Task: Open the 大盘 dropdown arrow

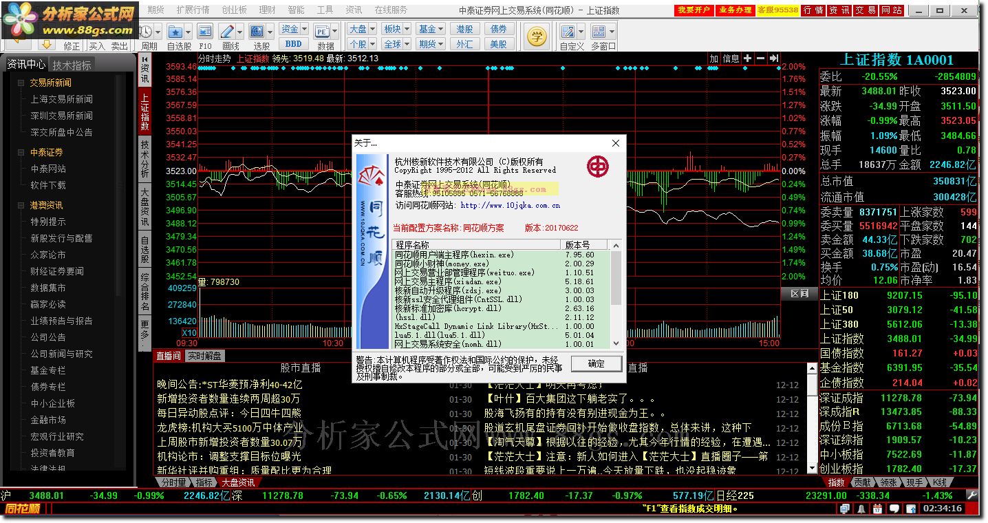Action: coord(372,29)
